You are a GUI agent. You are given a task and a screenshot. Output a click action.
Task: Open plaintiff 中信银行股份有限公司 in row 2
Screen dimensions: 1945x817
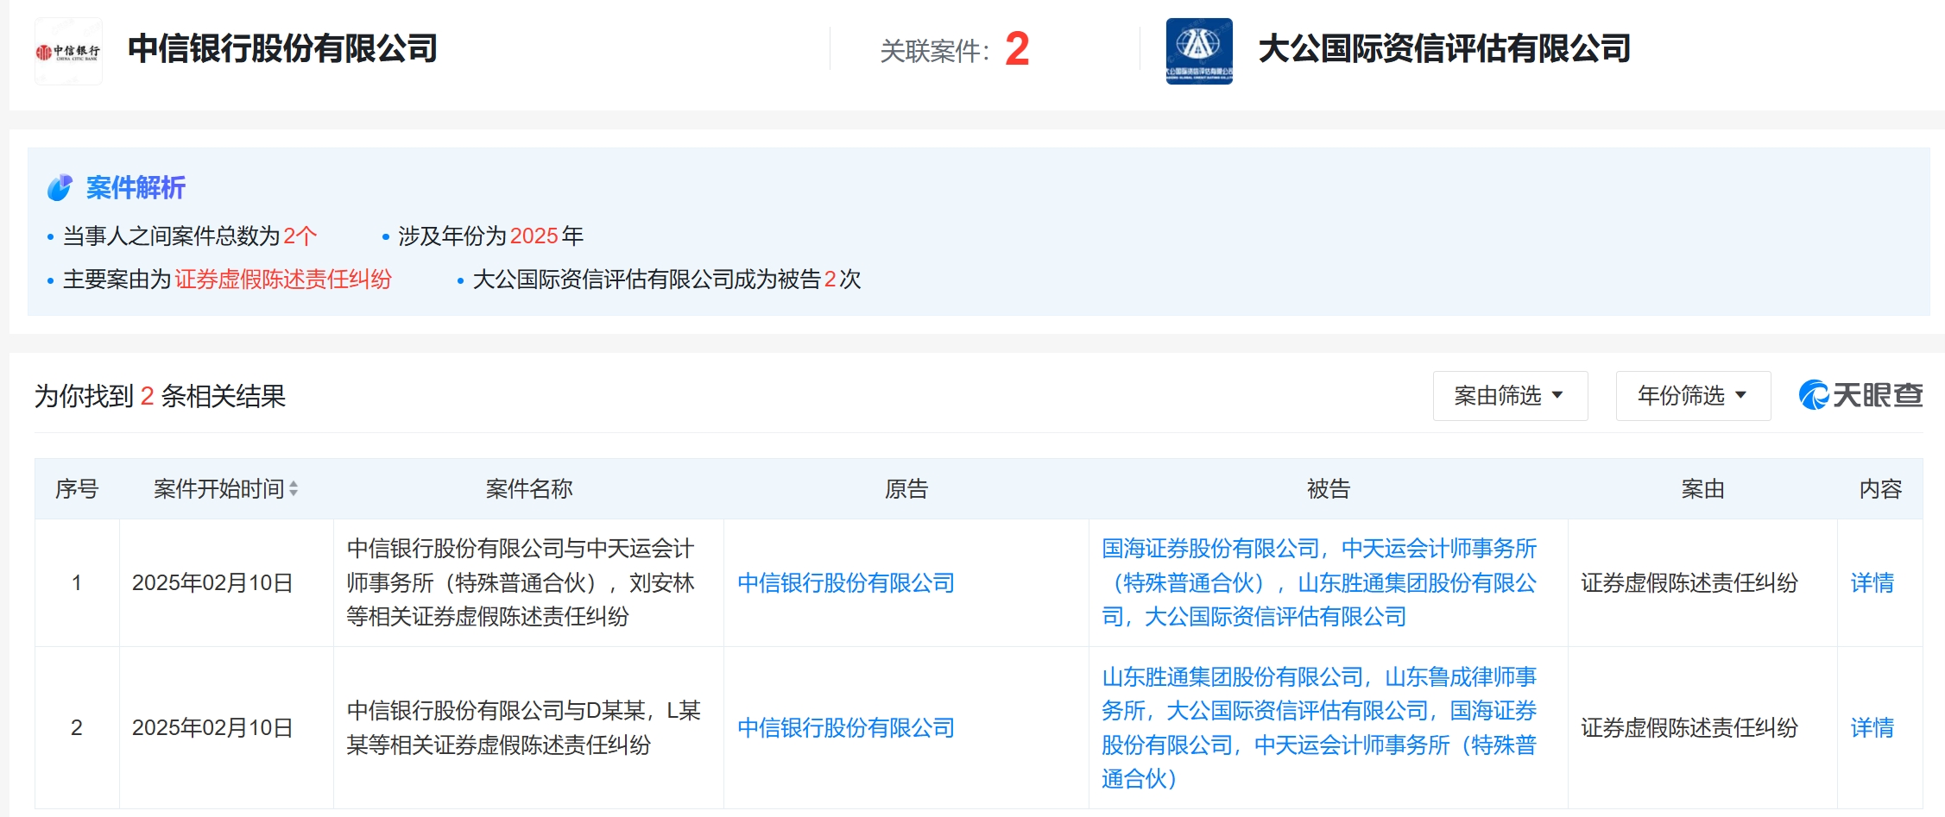tap(846, 728)
